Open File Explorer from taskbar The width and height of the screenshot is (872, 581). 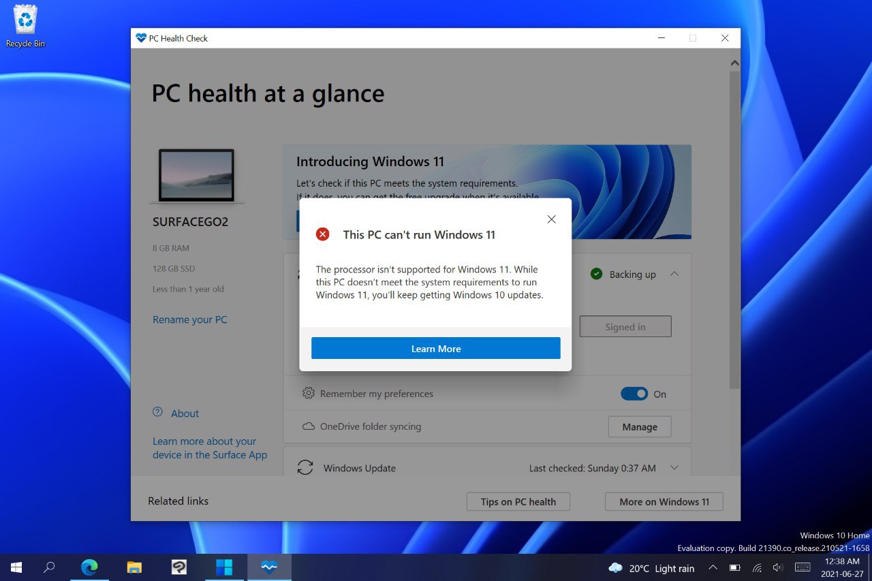click(x=134, y=567)
